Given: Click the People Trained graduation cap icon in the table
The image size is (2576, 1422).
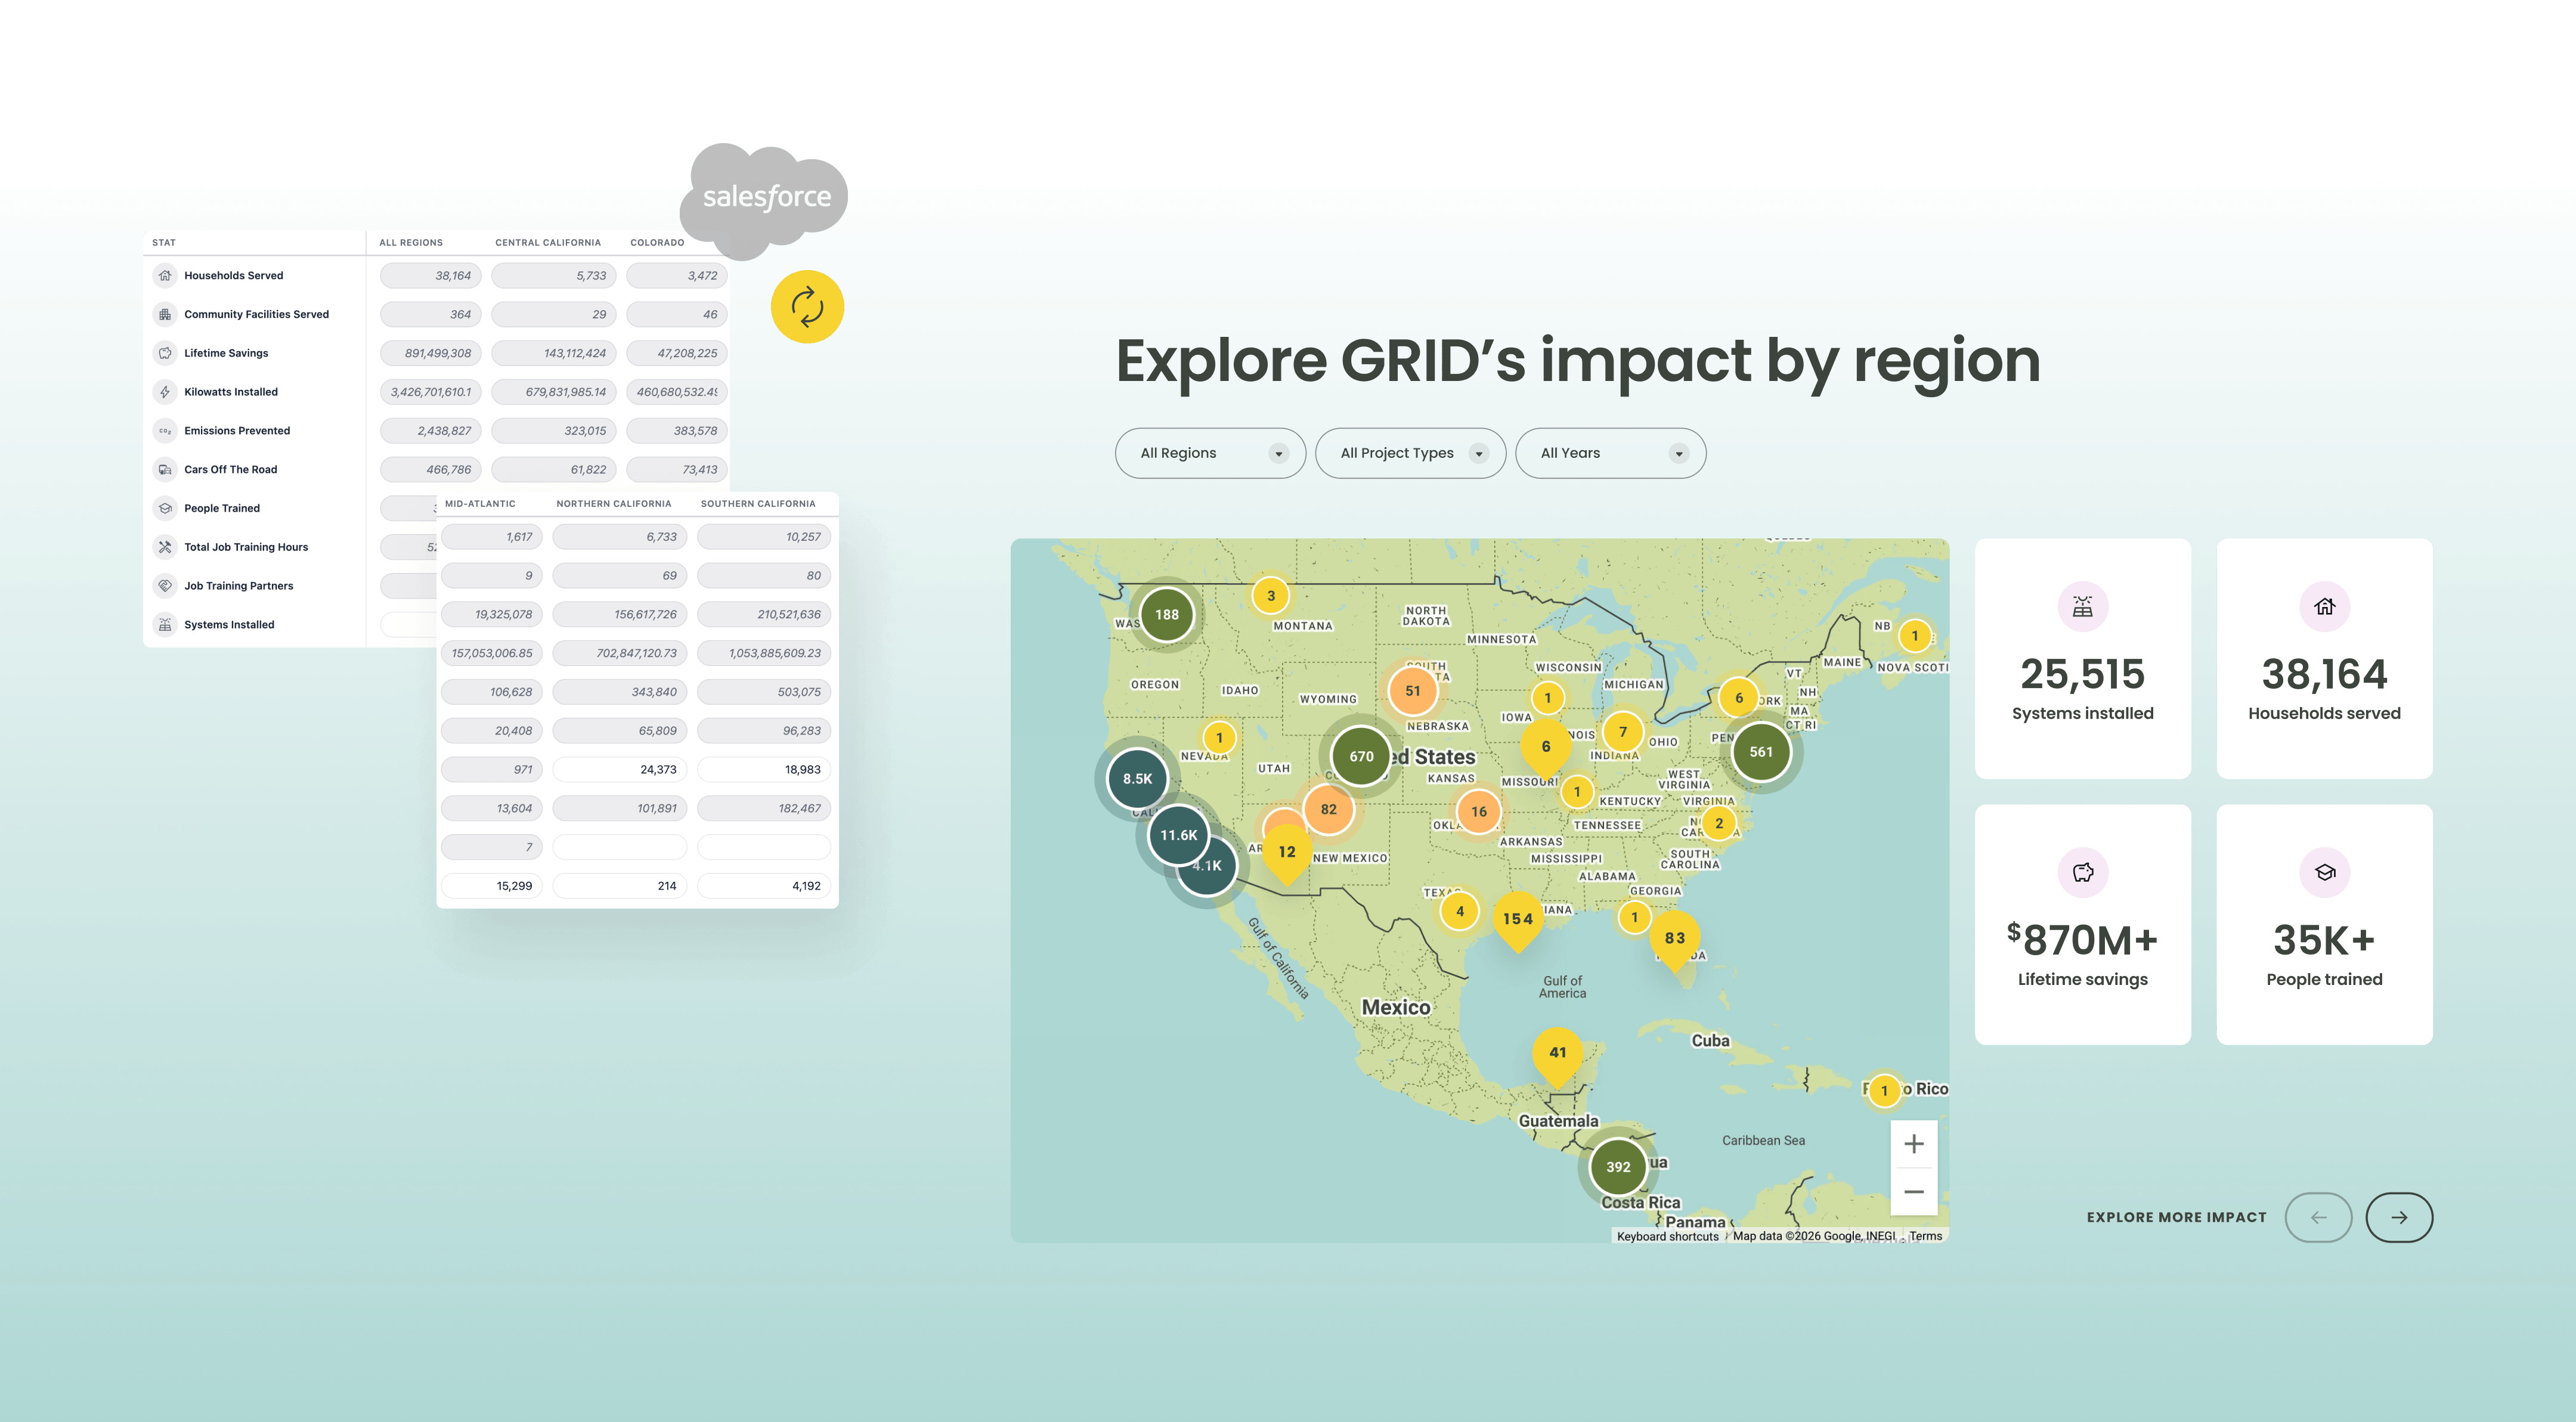Looking at the screenshot, I should (165, 508).
